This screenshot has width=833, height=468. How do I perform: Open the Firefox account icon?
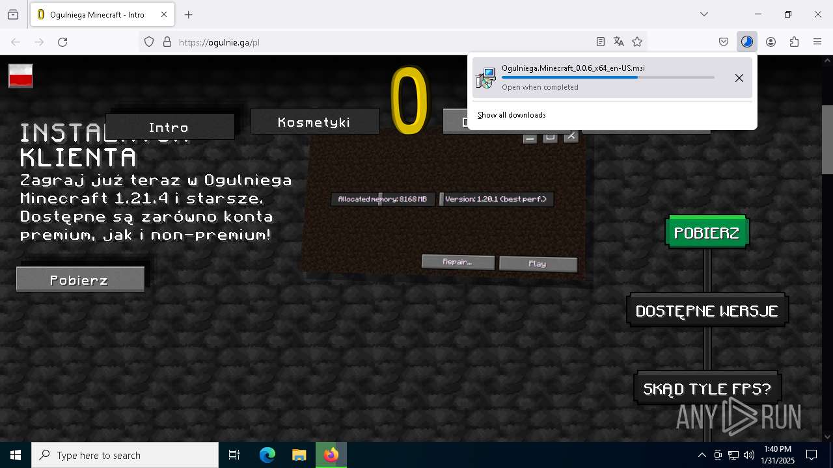coord(771,42)
